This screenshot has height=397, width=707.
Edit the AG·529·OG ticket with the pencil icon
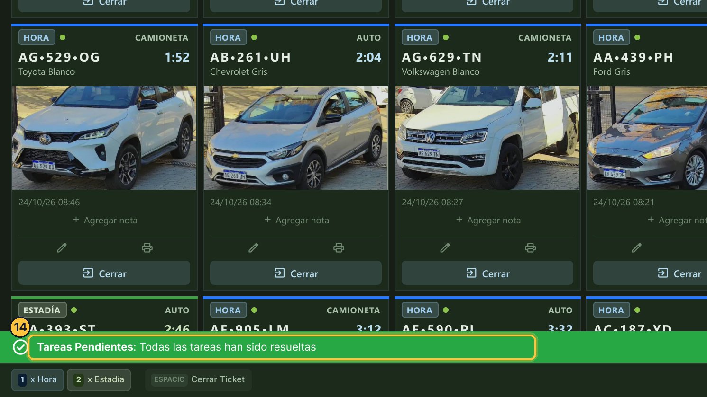[x=62, y=247]
